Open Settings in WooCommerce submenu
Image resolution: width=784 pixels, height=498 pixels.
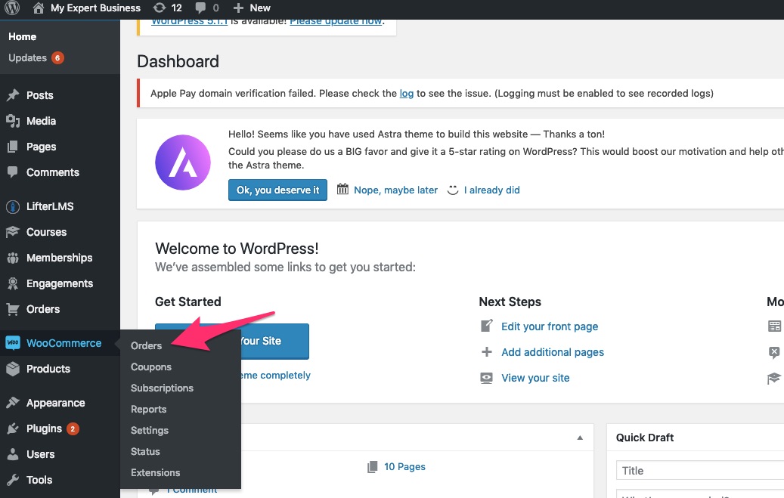tap(150, 431)
